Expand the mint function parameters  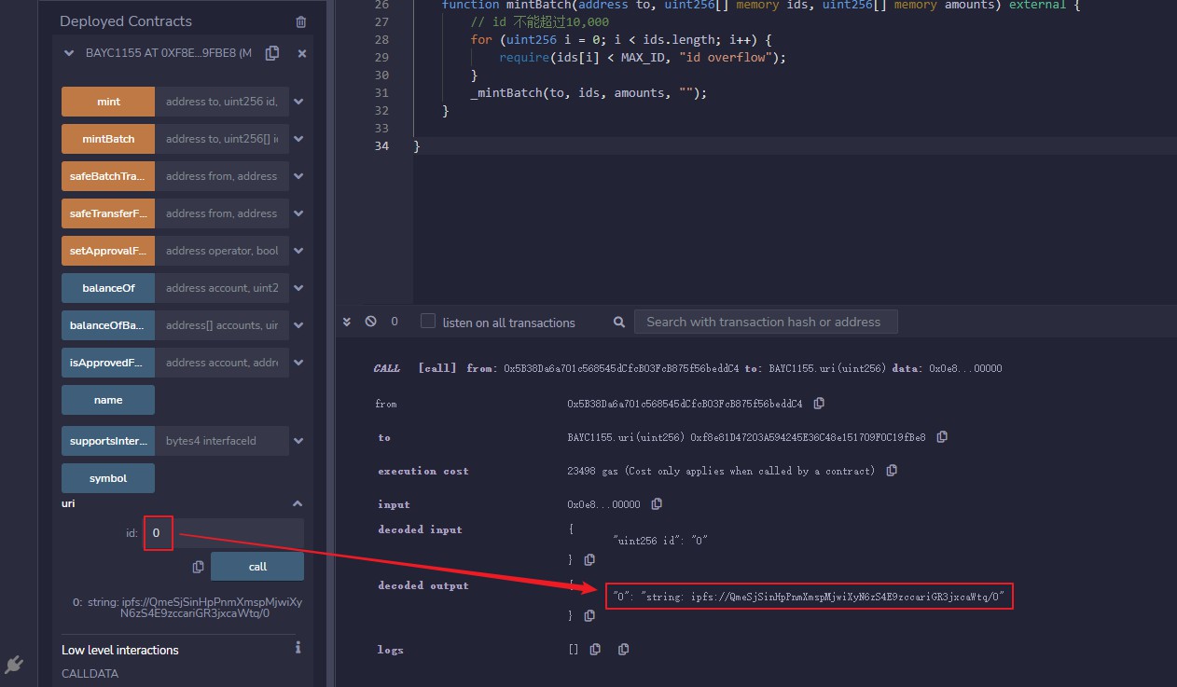pos(298,102)
